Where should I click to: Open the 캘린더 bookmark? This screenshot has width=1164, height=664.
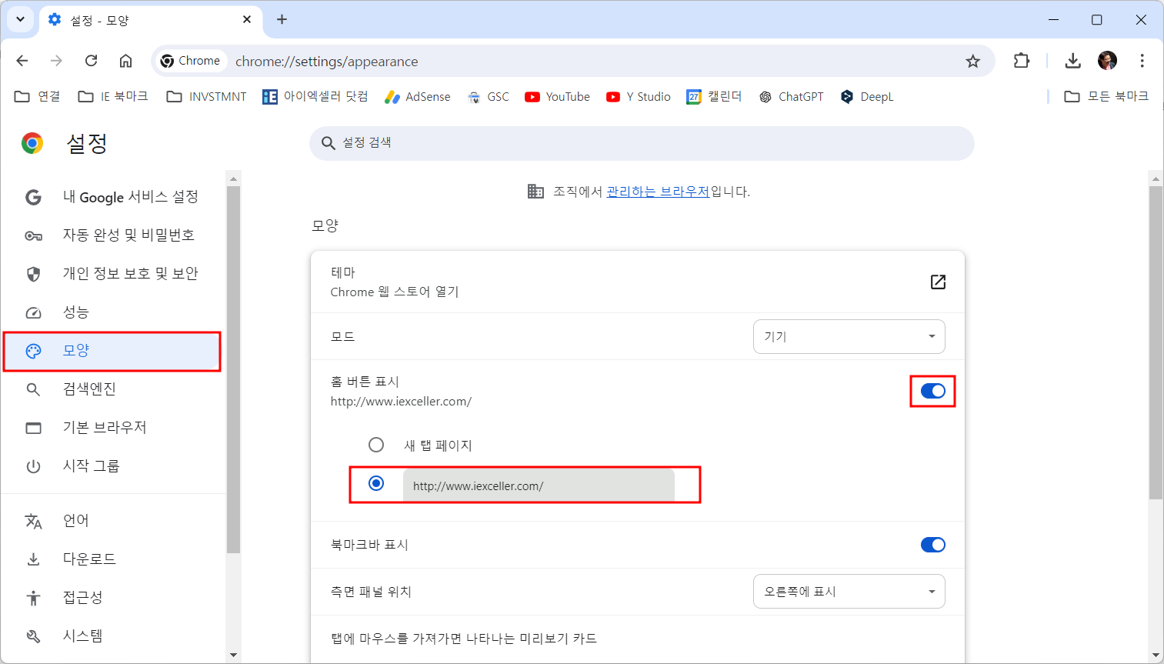715,96
